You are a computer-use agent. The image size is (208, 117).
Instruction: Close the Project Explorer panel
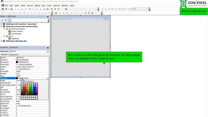click(48, 17)
